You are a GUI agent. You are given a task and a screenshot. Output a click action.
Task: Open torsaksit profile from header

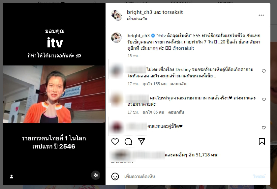(172, 12)
